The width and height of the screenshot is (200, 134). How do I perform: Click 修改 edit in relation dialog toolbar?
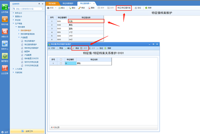76,48
